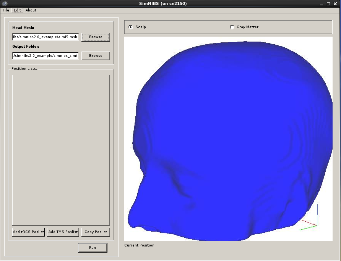Click inside the empty Position Lists box

coord(61,150)
